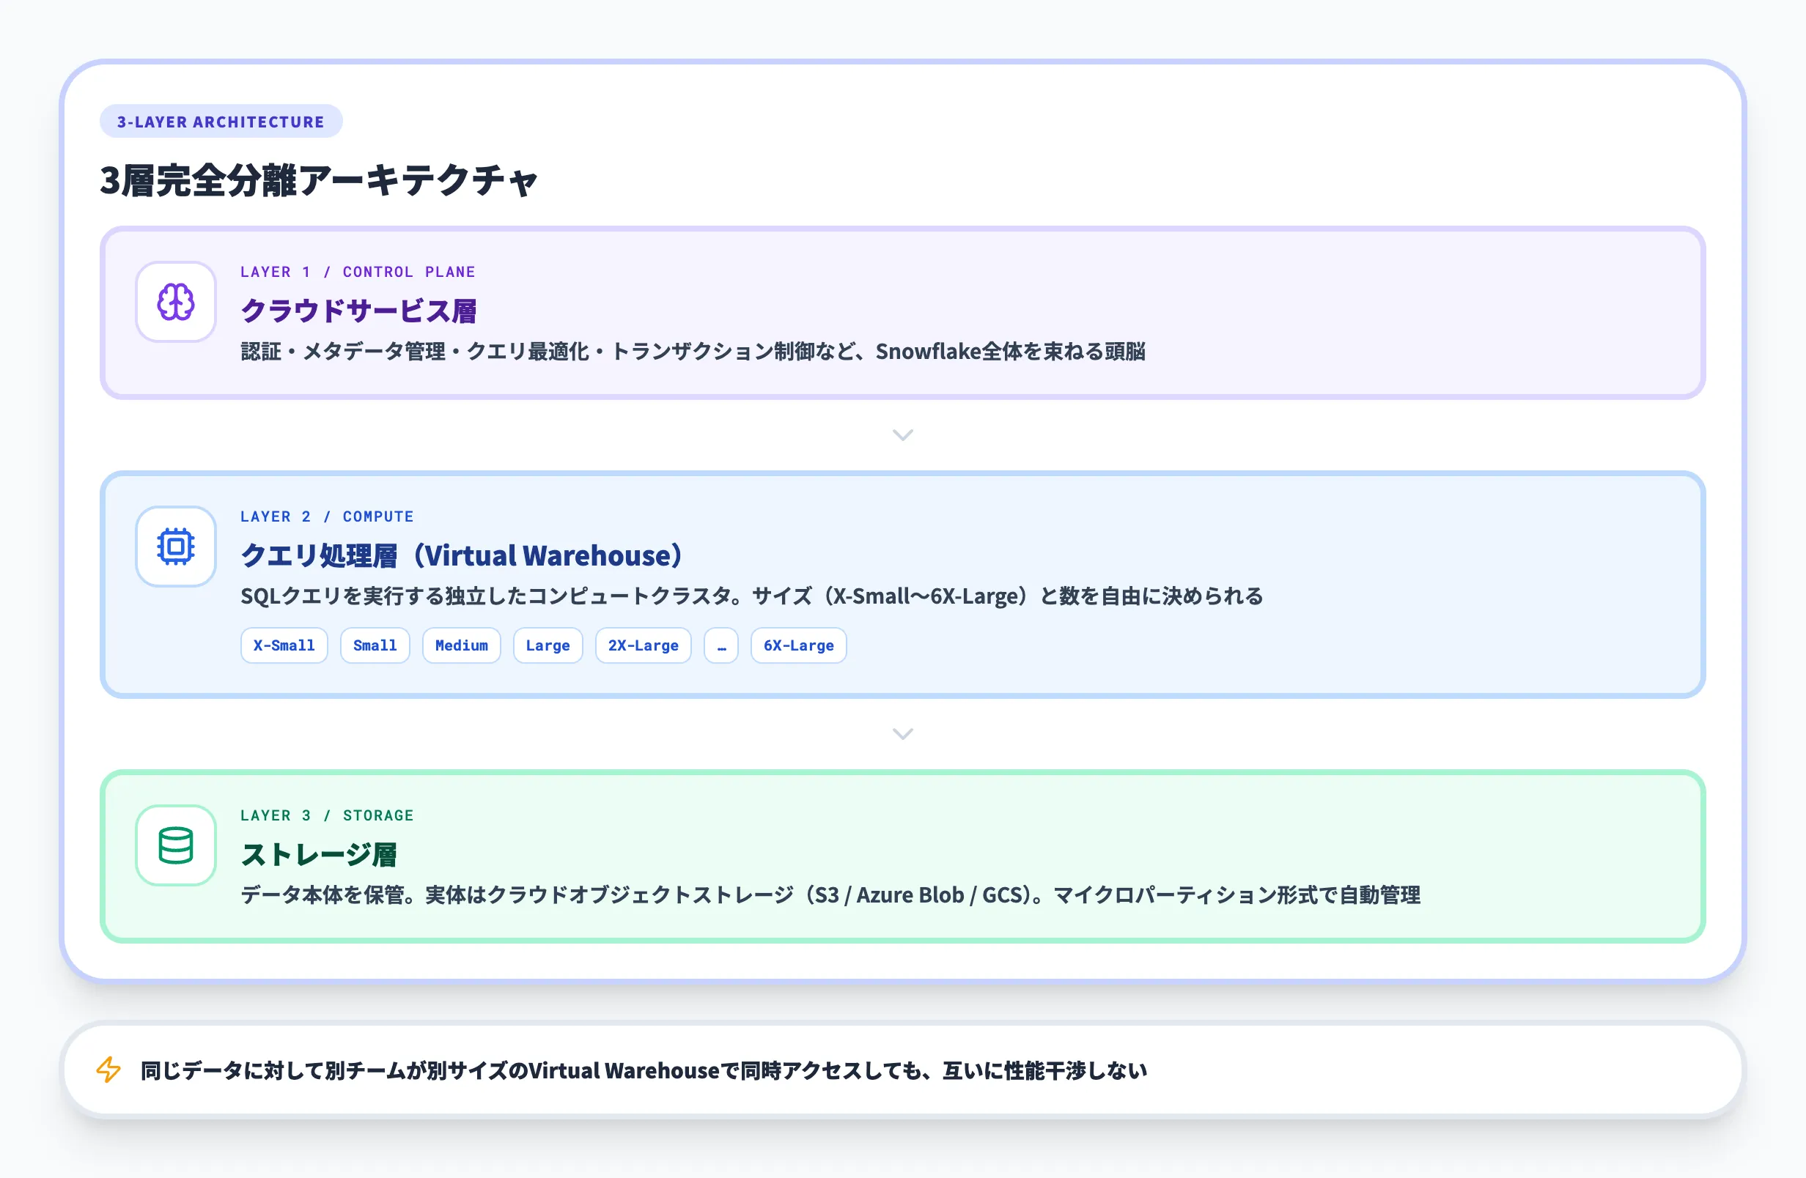Click the Small size button
Screen dimensions: 1806x1178
tap(375, 645)
